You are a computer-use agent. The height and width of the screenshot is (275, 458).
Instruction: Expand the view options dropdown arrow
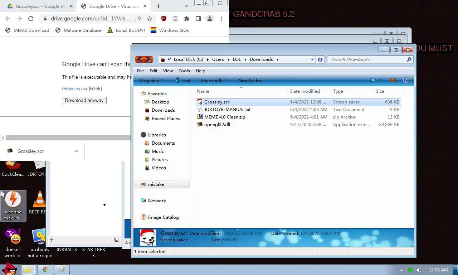[381, 80]
